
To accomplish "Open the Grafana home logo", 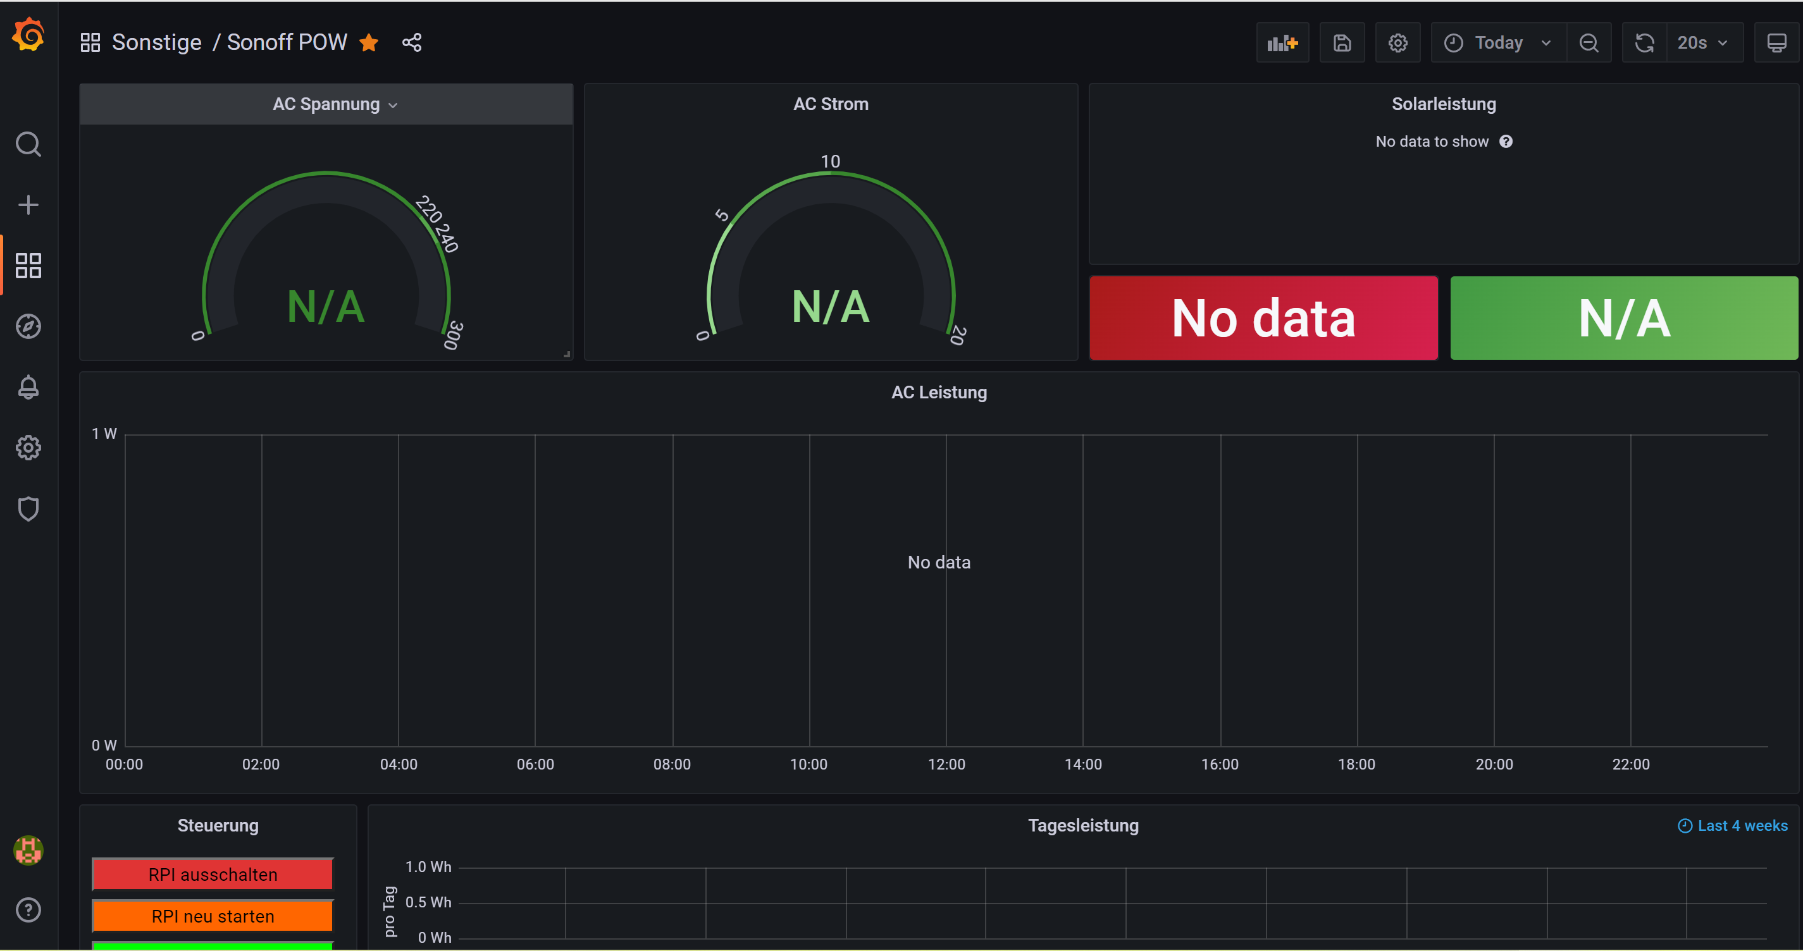I will (x=28, y=35).
